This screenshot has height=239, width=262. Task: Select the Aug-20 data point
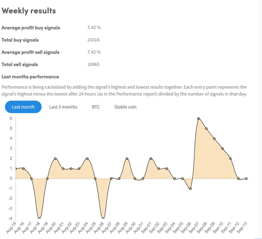[x=55, y=158]
